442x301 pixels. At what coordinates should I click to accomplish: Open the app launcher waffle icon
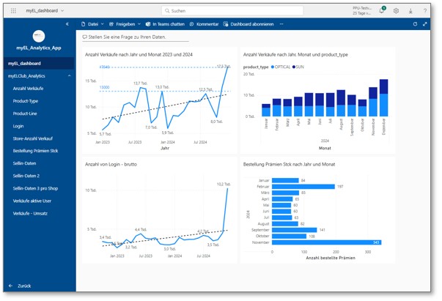point(13,11)
